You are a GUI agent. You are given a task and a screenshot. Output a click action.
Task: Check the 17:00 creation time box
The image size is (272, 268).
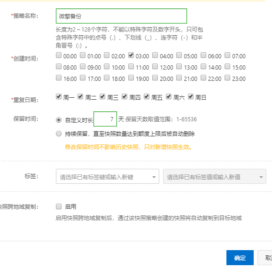click(x=83, y=78)
